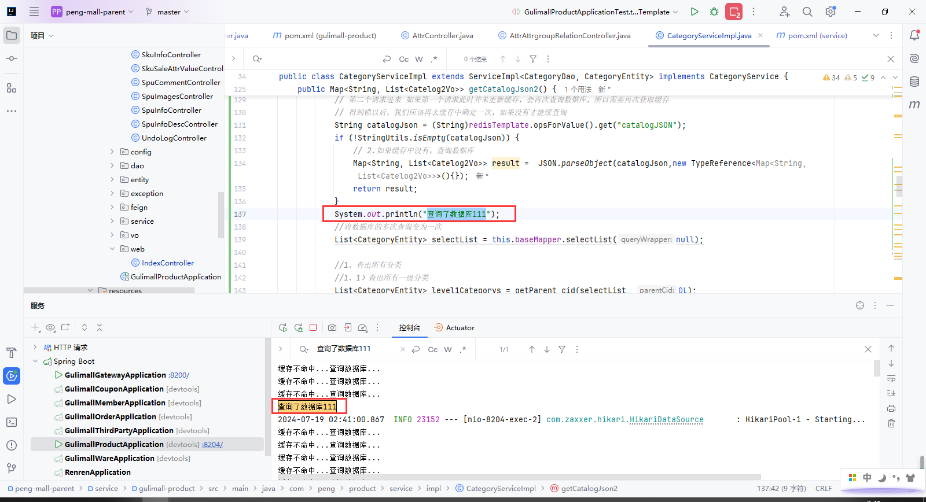Close the CategoryServiceImpl.java tab
926x502 pixels.
pyautogui.click(x=760, y=35)
